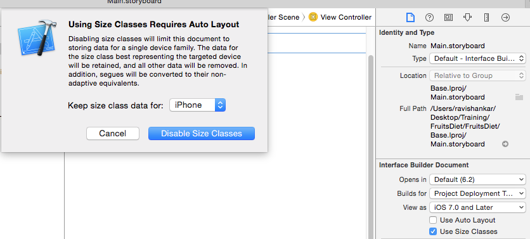
Task: Open the View as iOS 7.0 dropdown
Action: coord(477,207)
